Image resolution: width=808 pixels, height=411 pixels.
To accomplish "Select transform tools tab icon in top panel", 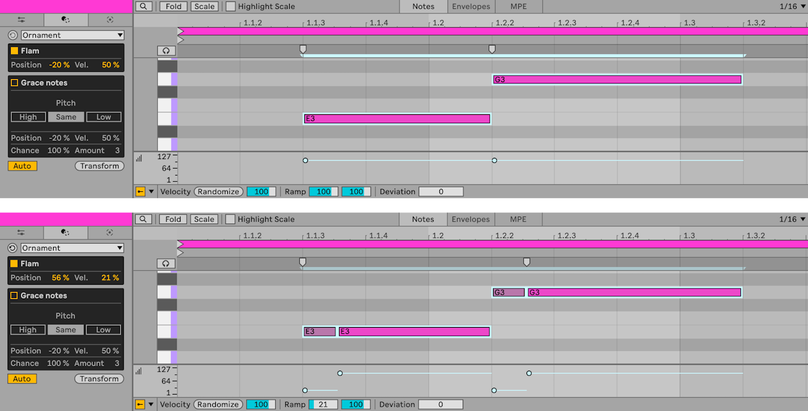I will pyautogui.click(x=66, y=20).
